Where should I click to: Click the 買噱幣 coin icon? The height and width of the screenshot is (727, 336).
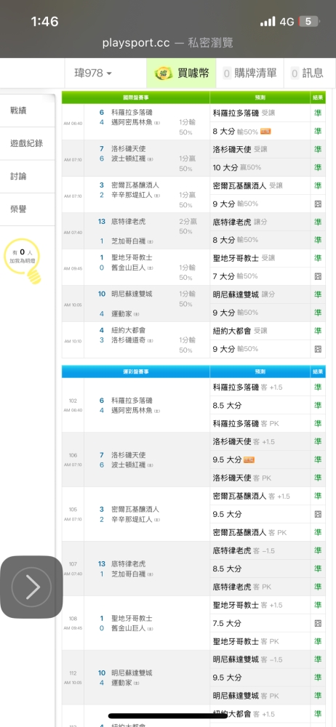(x=164, y=73)
